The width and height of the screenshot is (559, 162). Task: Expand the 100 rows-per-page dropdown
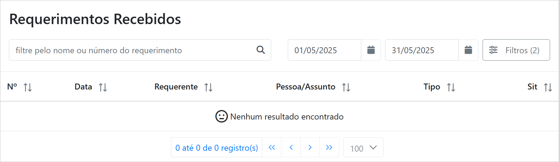click(x=363, y=147)
